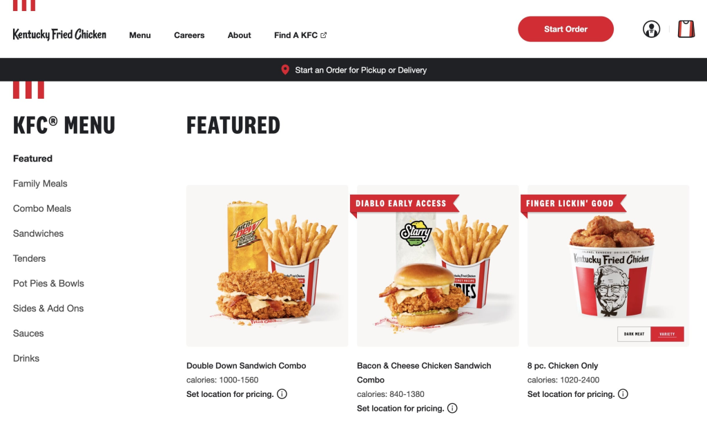
Task: Switch bucket option to Dark Meat
Action: pyautogui.click(x=634, y=334)
